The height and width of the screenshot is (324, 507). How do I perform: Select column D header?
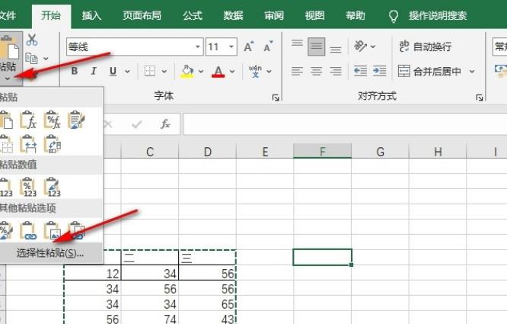pyautogui.click(x=208, y=152)
